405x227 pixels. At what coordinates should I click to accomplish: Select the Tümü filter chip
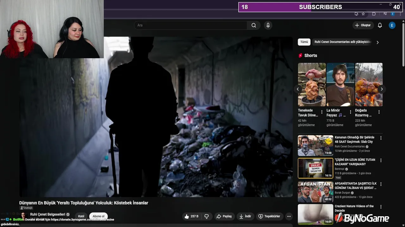click(x=304, y=42)
